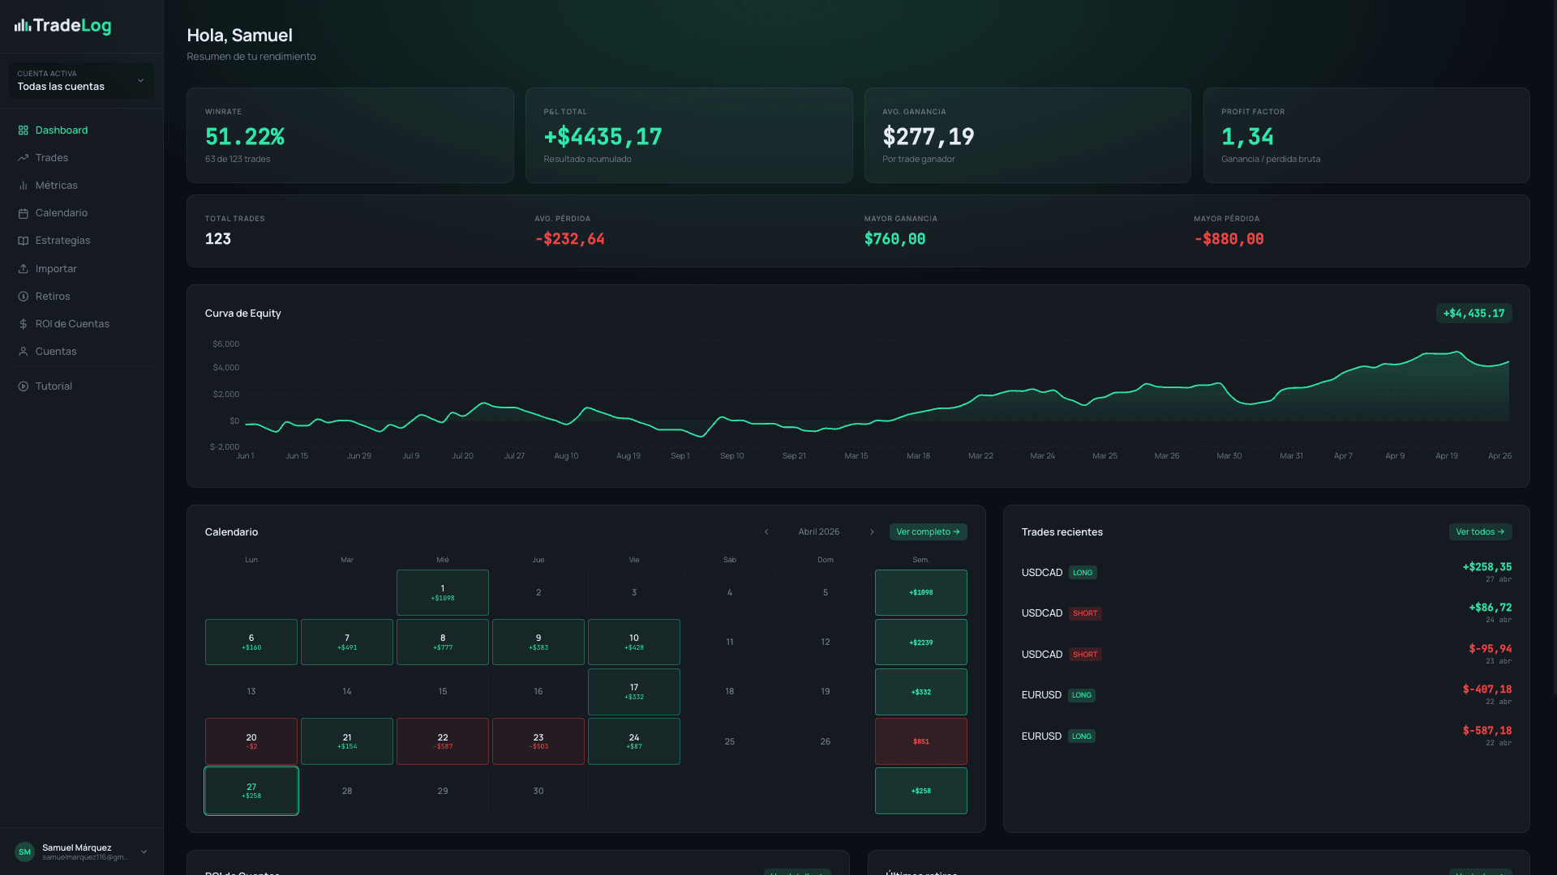Select calendar day 8 with +$777
Screen dimensions: 1557x875
click(x=443, y=642)
